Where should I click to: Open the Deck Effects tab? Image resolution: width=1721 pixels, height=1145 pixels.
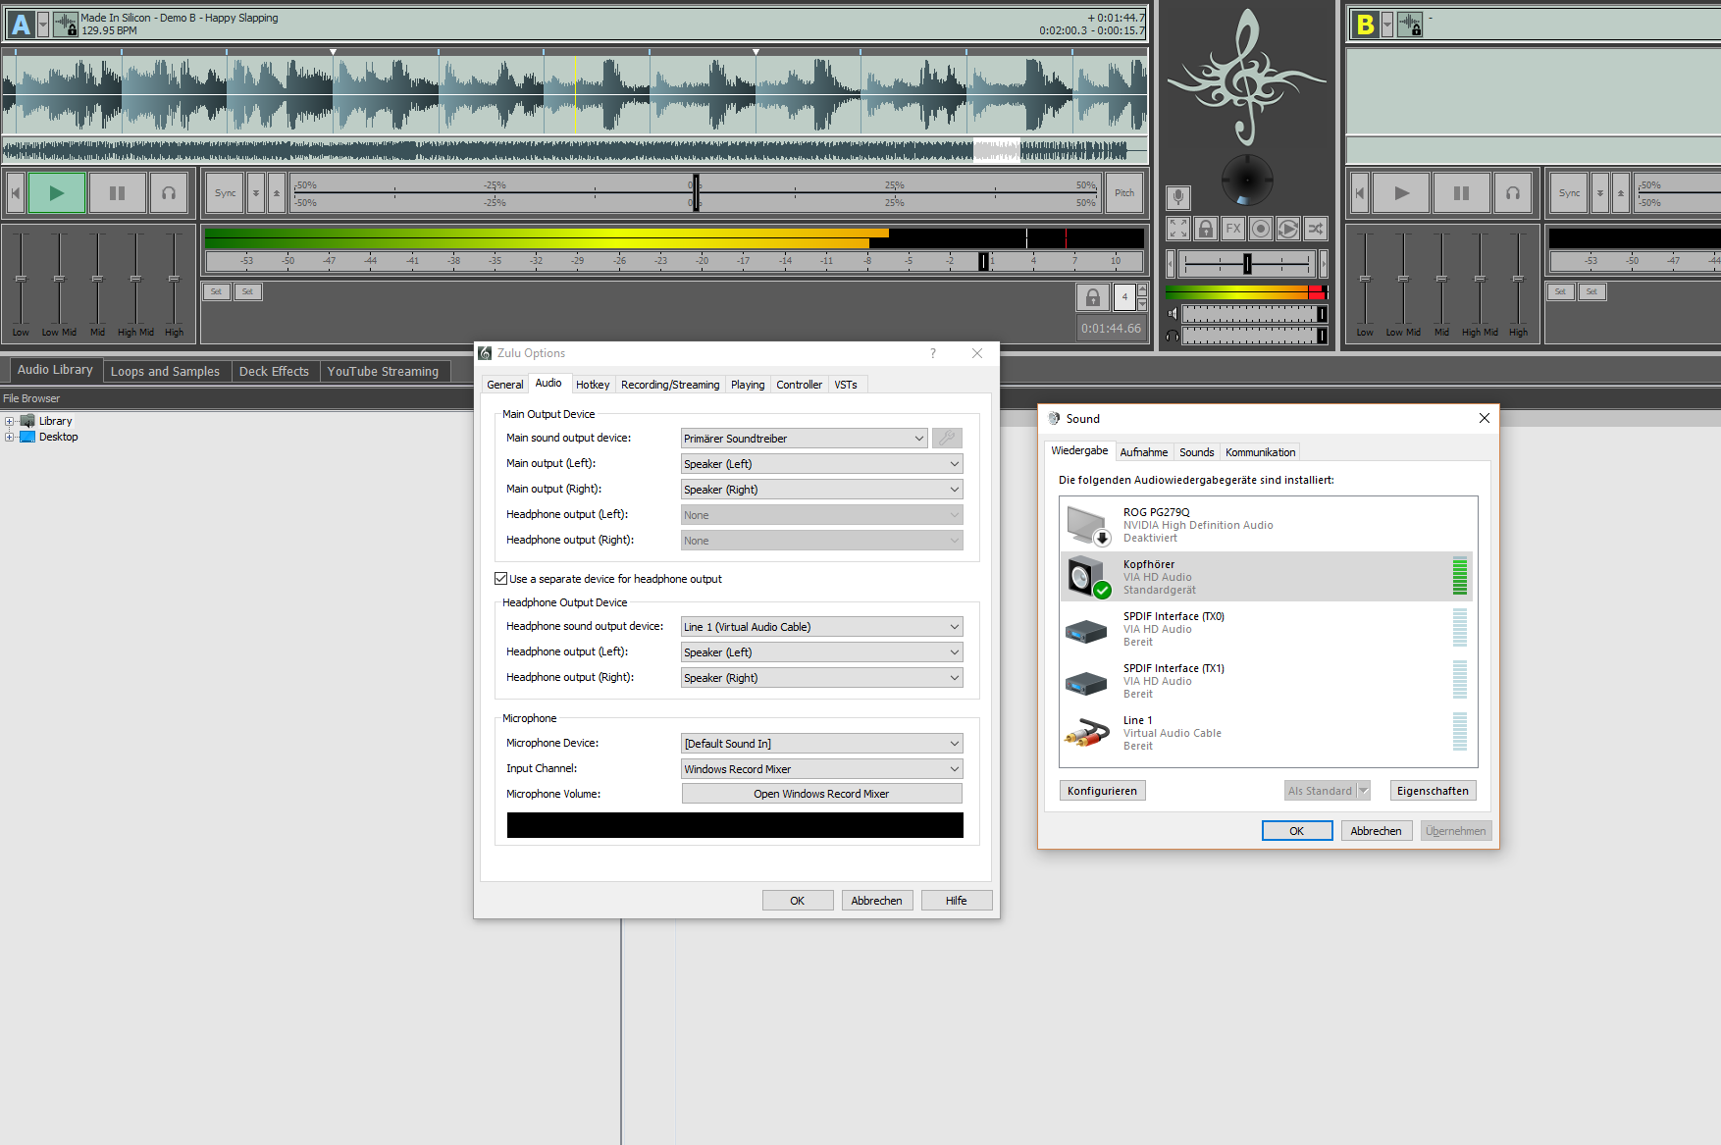(274, 371)
